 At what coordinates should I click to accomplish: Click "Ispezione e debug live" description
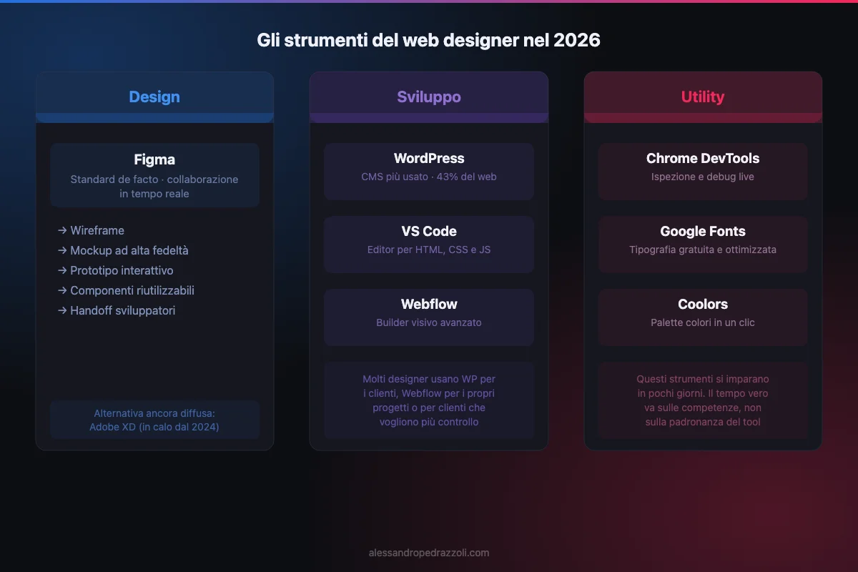point(703,177)
